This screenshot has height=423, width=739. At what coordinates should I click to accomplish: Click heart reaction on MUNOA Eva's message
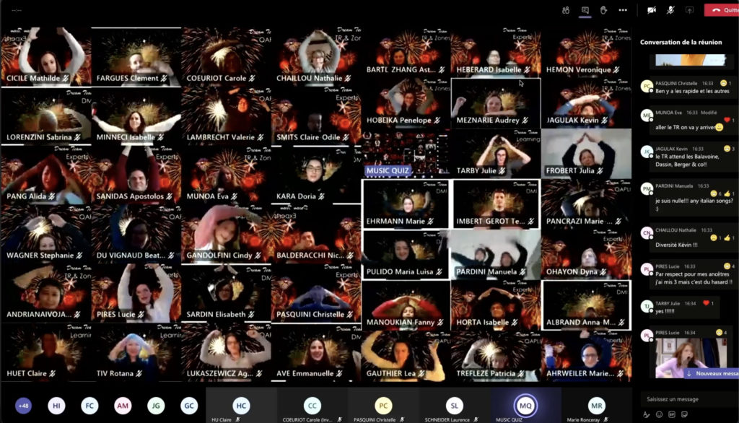727,120
